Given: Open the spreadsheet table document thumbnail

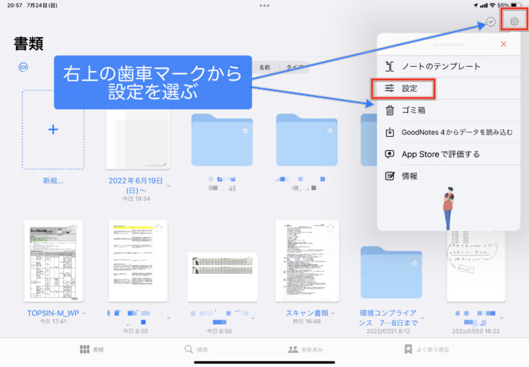Looking at the screenshot, I should pos(222,277).
